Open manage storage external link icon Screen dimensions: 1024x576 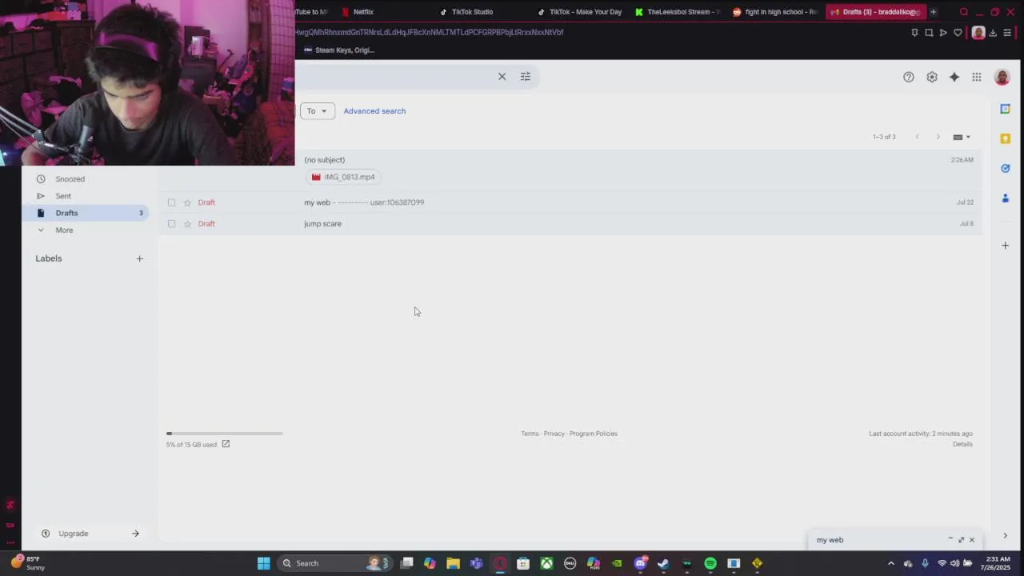226,444
